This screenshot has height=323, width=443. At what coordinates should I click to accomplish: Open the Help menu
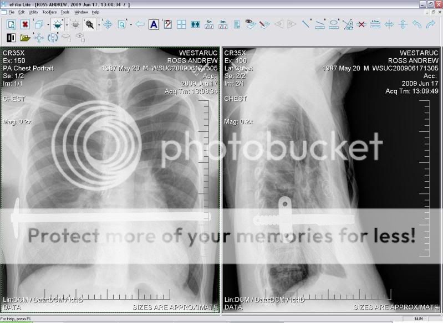pos(95,12)
